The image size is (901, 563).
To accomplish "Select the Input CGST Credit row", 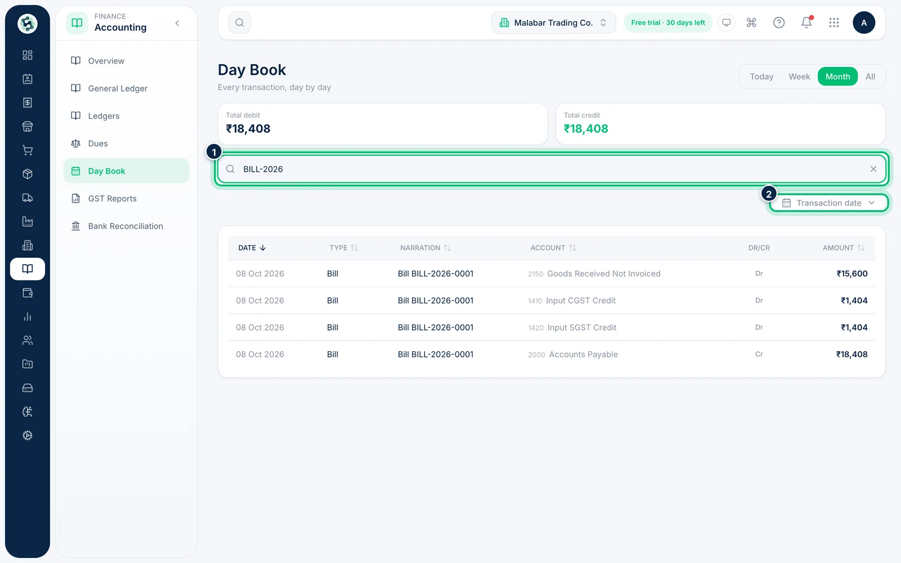I will pyautogui.click(x=551, y=301).
